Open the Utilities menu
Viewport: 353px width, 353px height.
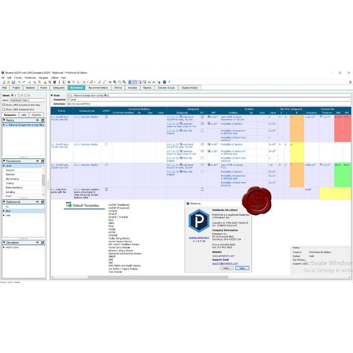pyautogui.click(x=54, y=77)
